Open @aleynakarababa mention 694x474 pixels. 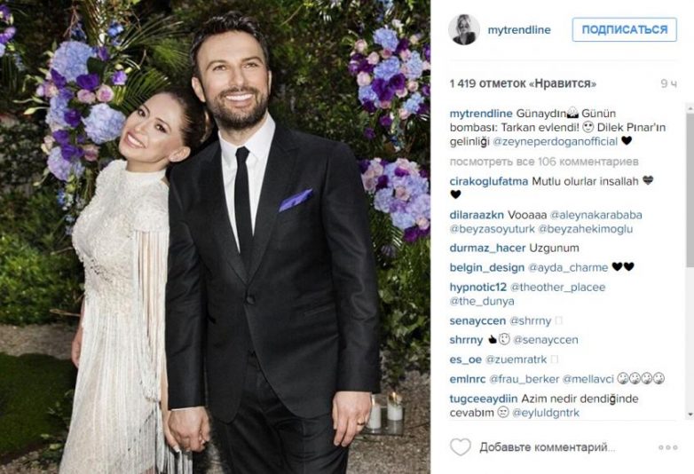[595, 215]
